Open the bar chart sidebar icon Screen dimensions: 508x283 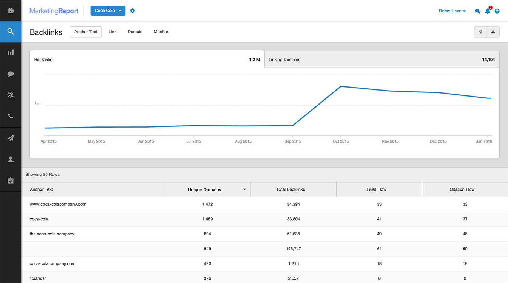[x=11, y=53]
